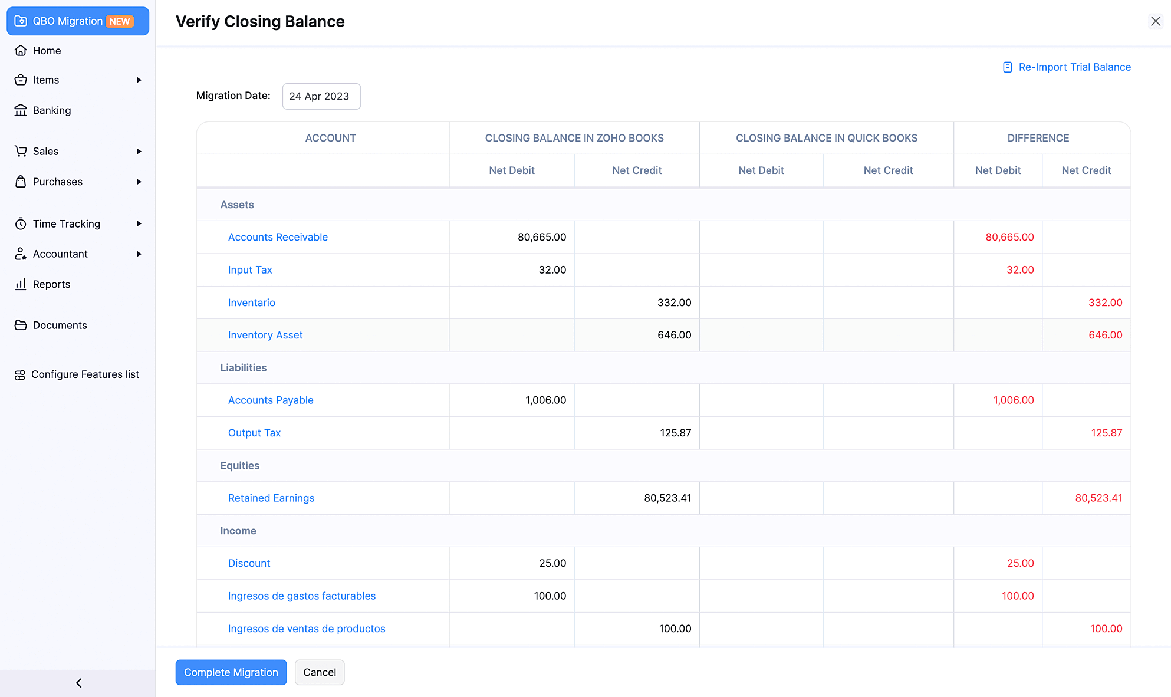Click the Items box icon

pos(21,80)
